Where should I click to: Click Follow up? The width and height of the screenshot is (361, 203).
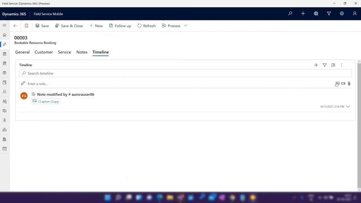click(120, 26)
